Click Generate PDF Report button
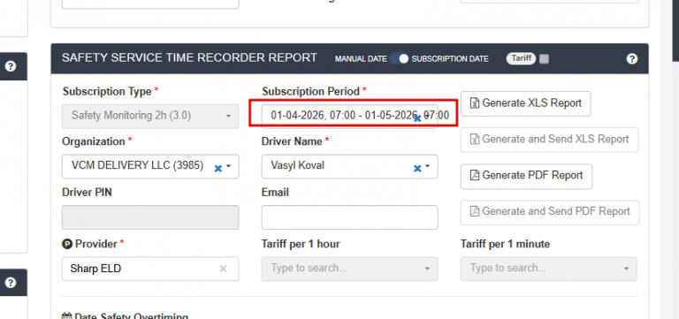 [x=526, y=176]
